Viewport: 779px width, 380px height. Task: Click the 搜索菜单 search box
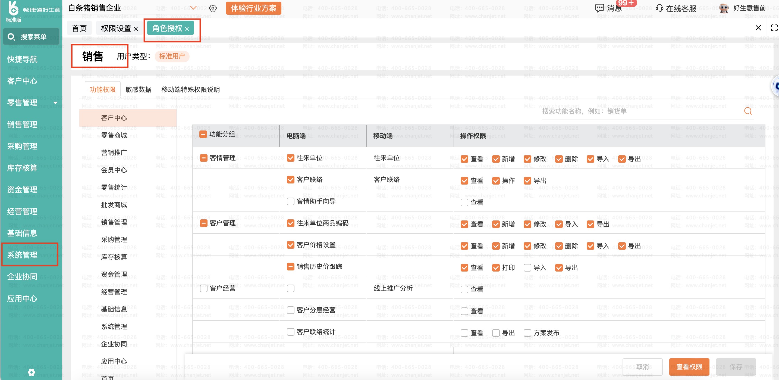pos(31,37)
